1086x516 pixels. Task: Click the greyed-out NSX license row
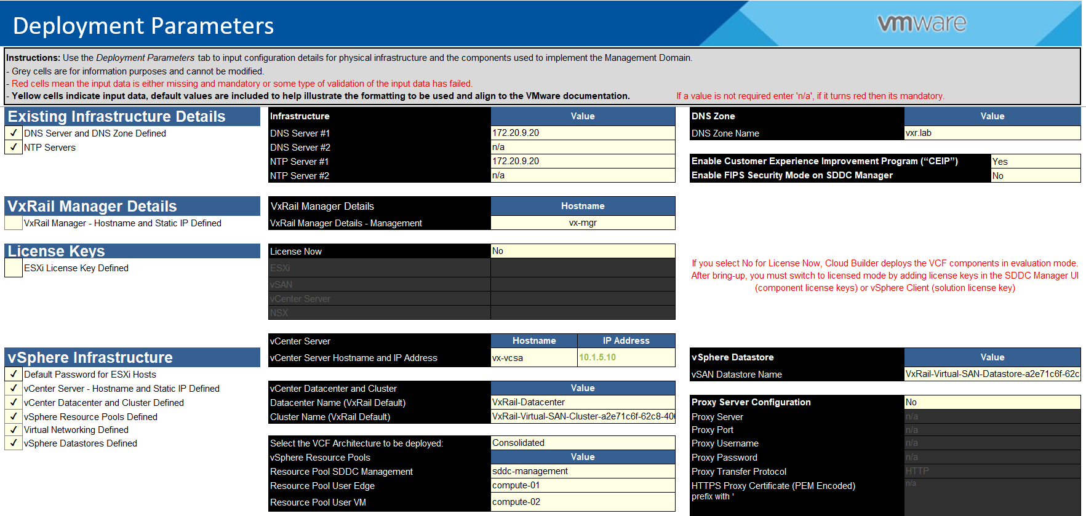click(x=472, y=312)
